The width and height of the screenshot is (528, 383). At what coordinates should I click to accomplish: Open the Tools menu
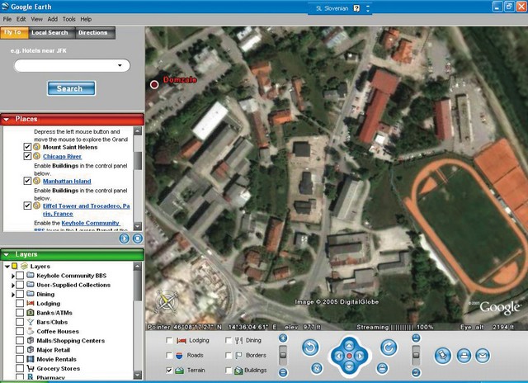(69, 19)
